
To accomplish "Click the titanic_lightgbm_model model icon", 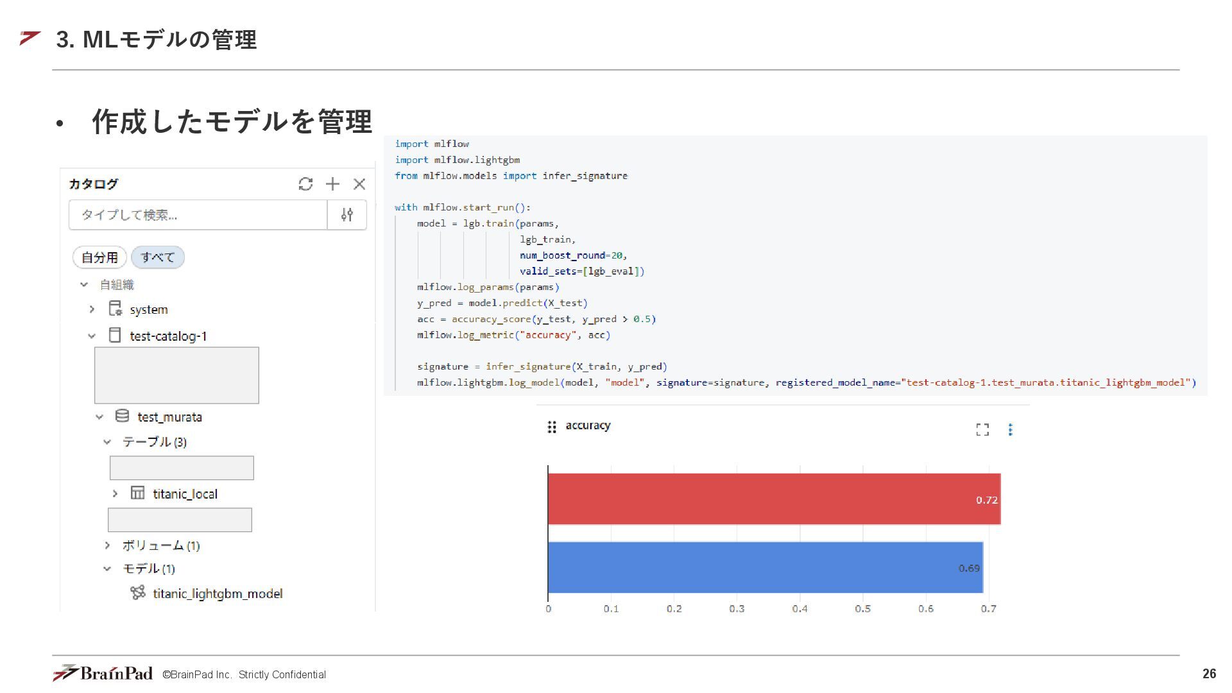I will click(x=137, y=593).
